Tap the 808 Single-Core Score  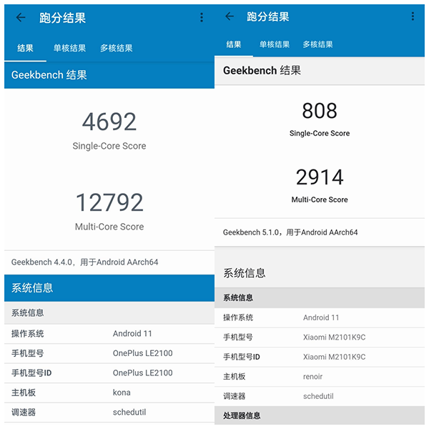pyautogui.click(x=320, y=111)
